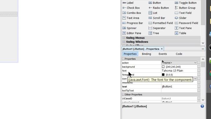Open custom editor for font property
This screenshot has height=119, width=211.
(x=199, y=70)
